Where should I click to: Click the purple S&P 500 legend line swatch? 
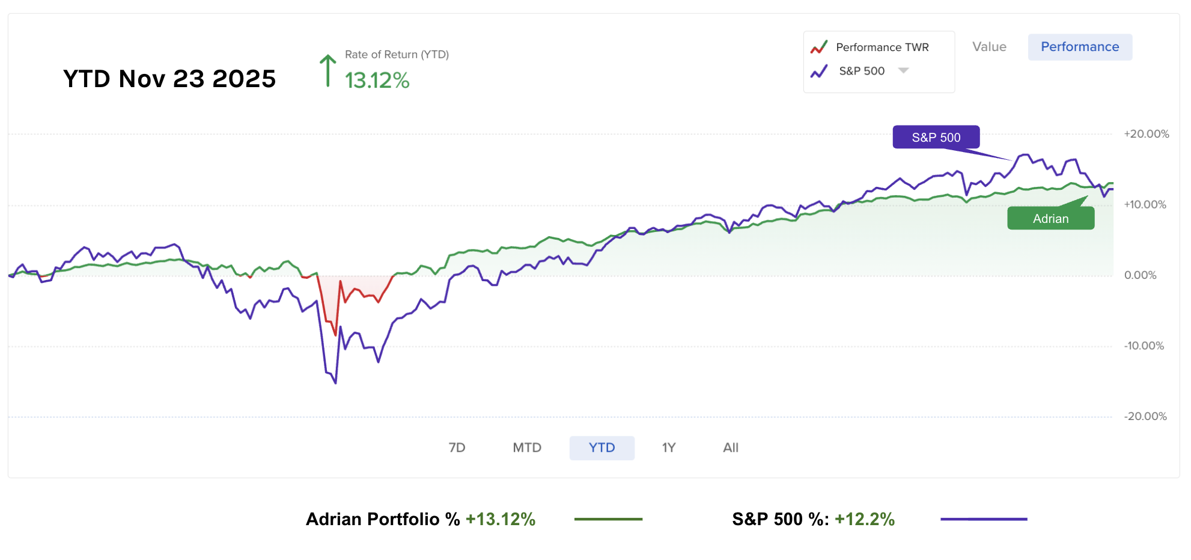coord(984,519)
